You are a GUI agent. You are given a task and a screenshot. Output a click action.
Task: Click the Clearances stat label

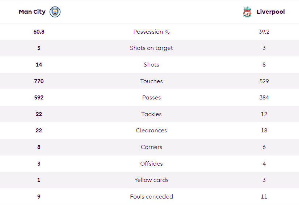[151, 131]
